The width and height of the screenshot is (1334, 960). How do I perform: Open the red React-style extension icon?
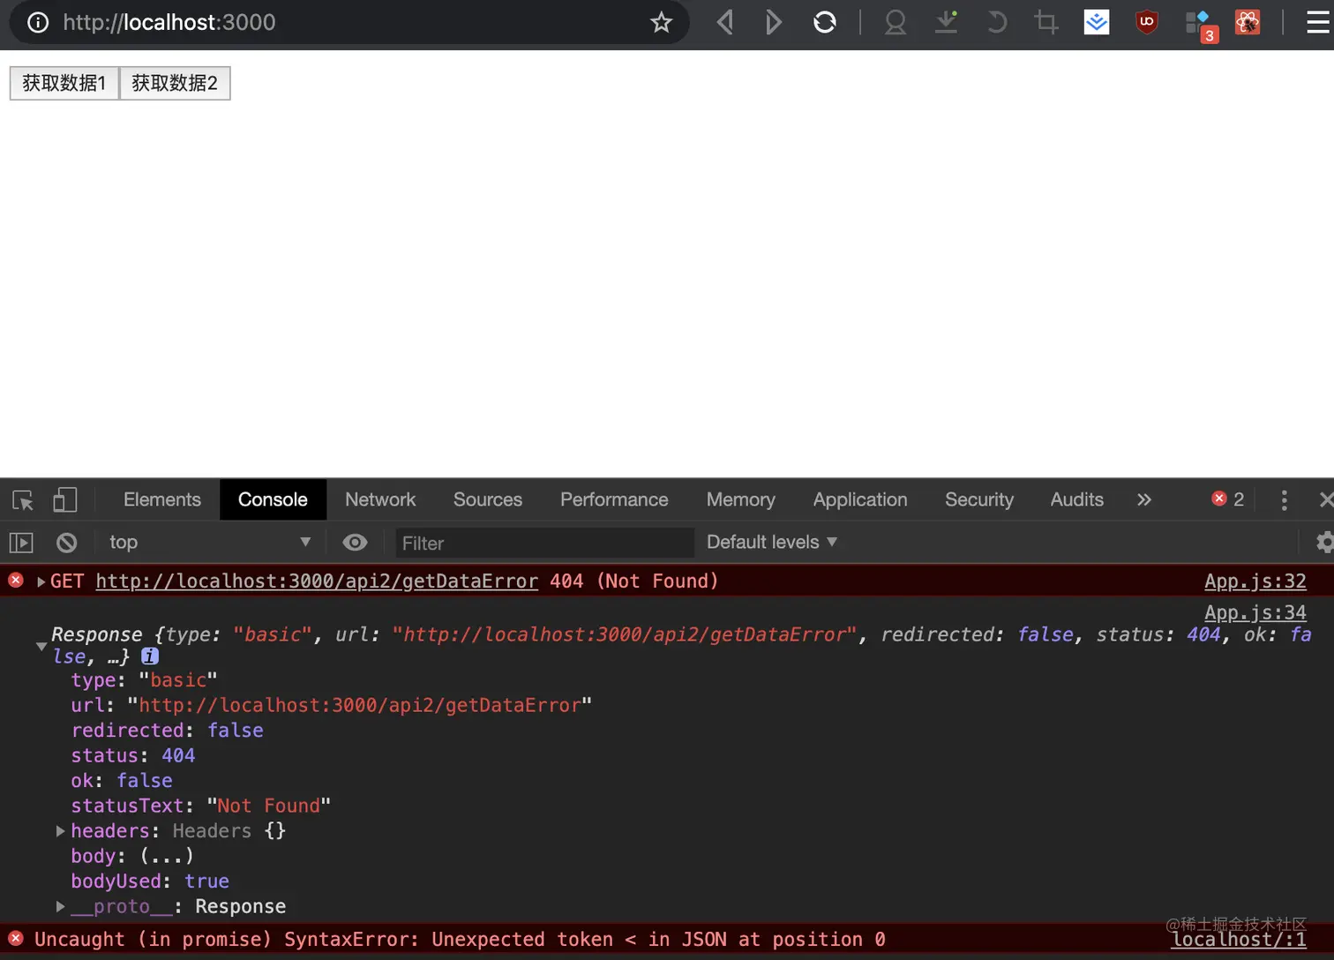click(x=1248, y=22)
